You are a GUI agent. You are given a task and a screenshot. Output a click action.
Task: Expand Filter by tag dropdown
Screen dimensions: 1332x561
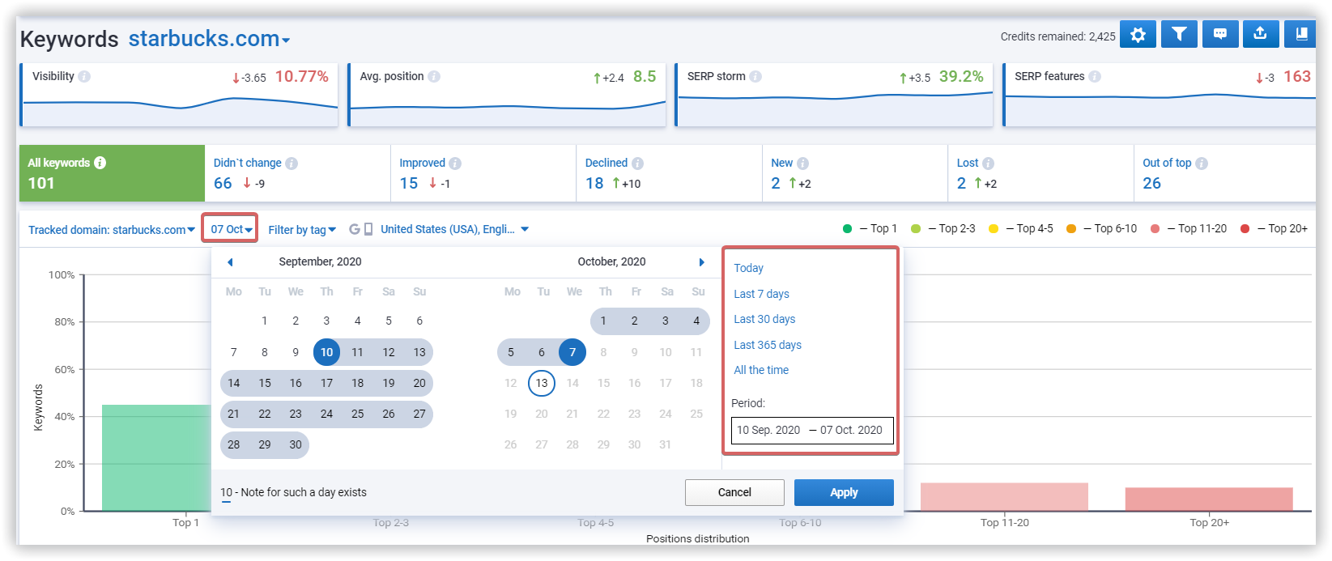tap(302, 230)
